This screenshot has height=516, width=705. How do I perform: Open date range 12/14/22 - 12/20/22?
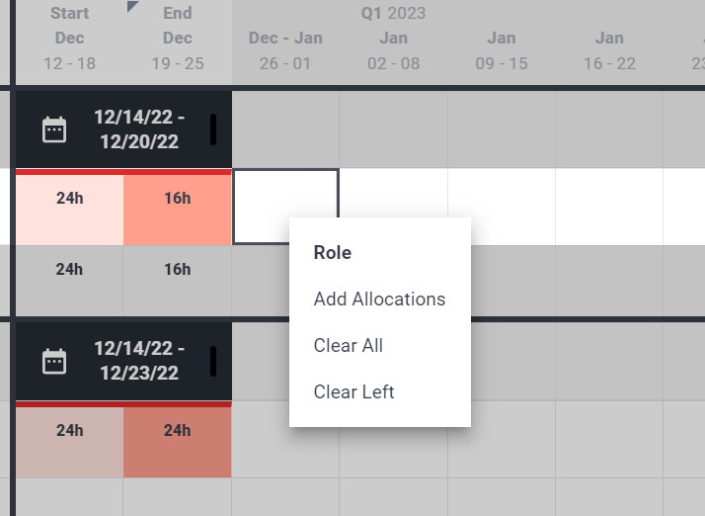[x=139, y=129]
